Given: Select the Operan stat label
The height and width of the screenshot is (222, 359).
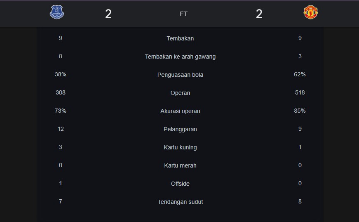Looking at the screenshot, I should pos(180,93).
